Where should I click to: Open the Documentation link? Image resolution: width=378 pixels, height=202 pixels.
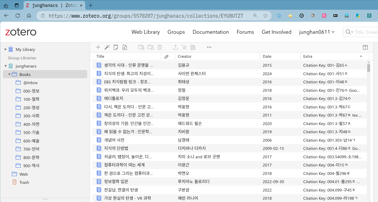click(x=211, y=32)
